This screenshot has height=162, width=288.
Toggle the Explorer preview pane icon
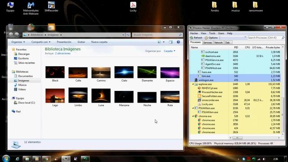point(171,42)
